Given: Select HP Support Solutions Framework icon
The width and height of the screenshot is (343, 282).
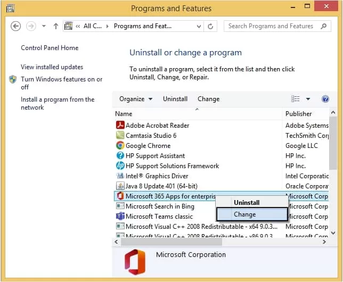Looking at the screenshot, I should tap(120, 165).
